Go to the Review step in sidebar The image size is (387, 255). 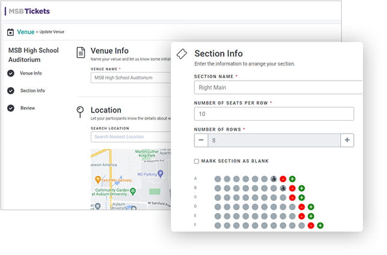pyautogui.click(x=28, y=108)
